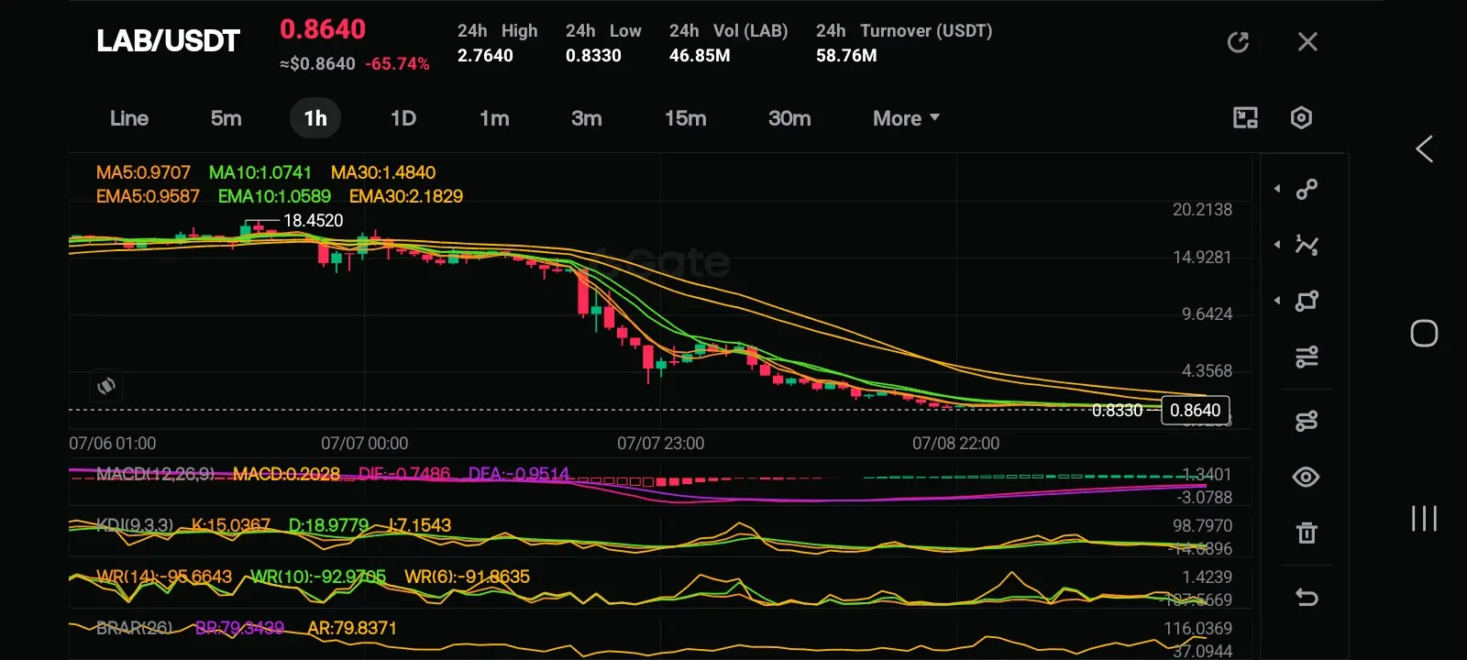Open Android recent apps
Screen dimensions: 1467x660
[1424, 518]
